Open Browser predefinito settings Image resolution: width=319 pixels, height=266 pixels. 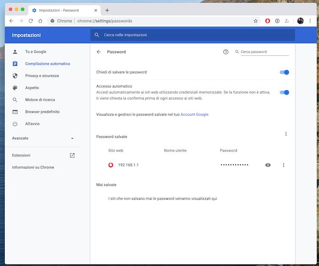tap(42, 112)
